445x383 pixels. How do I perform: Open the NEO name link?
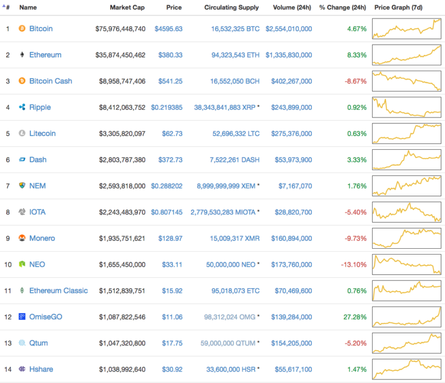37,264
